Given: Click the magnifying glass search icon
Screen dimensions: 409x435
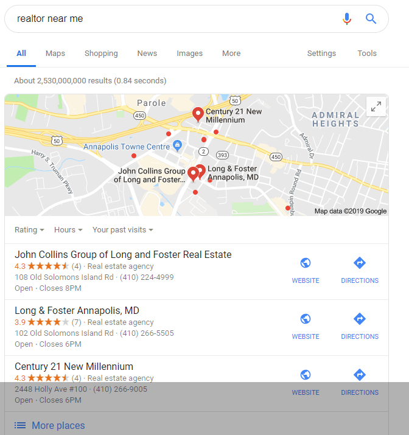Looking at the screenshot, I should [371, 19].
